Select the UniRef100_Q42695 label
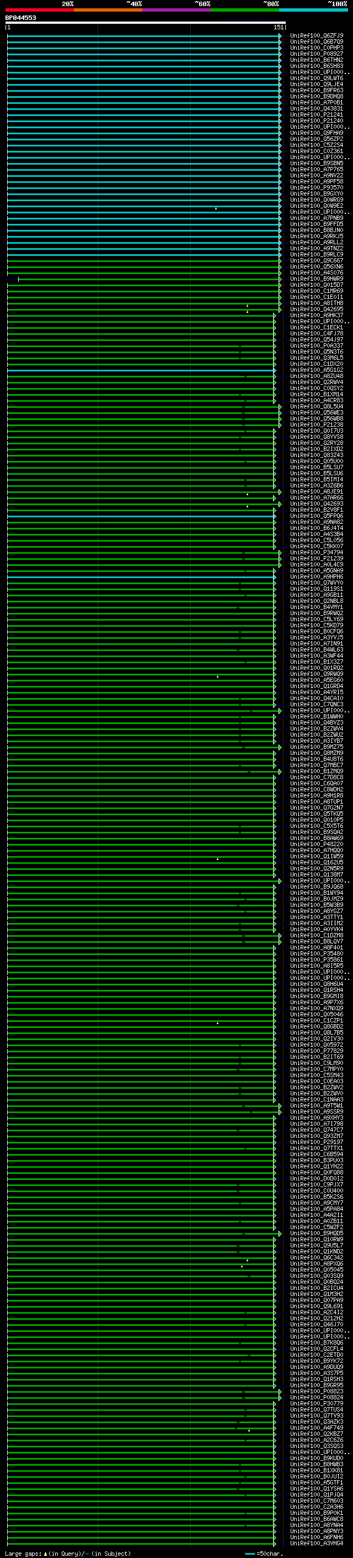 click(317, 309)
